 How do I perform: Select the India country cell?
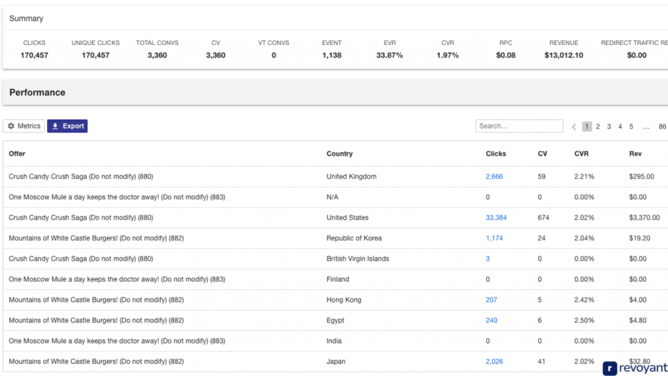pos(334,341)
